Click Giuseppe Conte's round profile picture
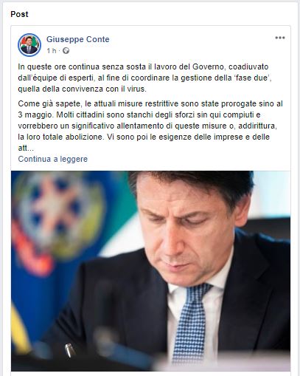300x376 pixels. pyautogui.click(x=29, y=45)
